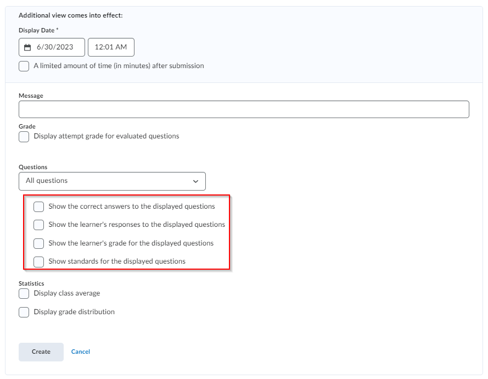The width and height of the screenshot is (488, 379).
Task: Click the Display Date label text
Action: tap(37, 30)
